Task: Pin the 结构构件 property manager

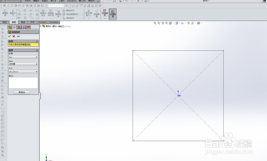Action: pos(18,36)
